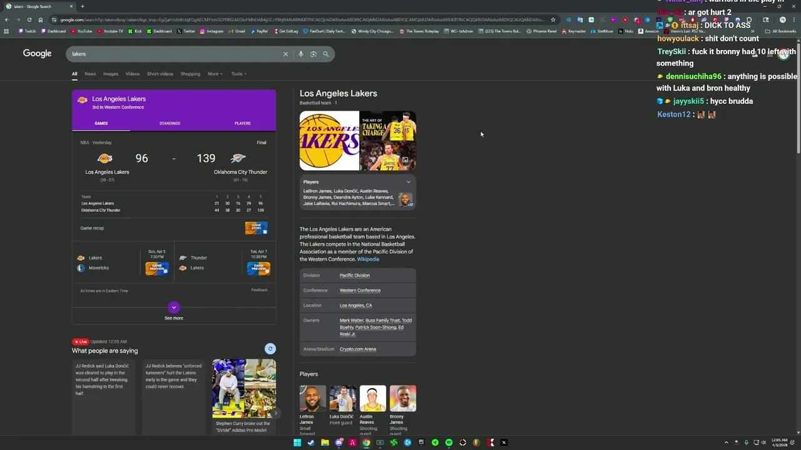The image size is (801, 450).
Task: Click the magnifier search button
Action: pos(325,54)
